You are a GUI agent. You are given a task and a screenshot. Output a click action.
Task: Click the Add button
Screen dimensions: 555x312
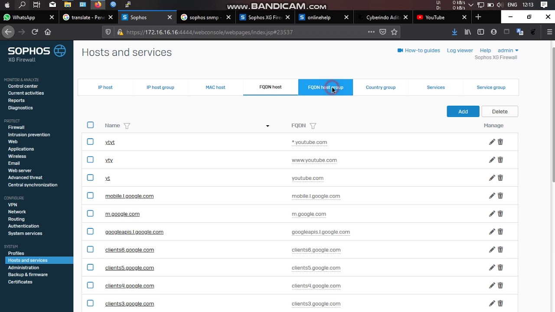pos(463,111)
